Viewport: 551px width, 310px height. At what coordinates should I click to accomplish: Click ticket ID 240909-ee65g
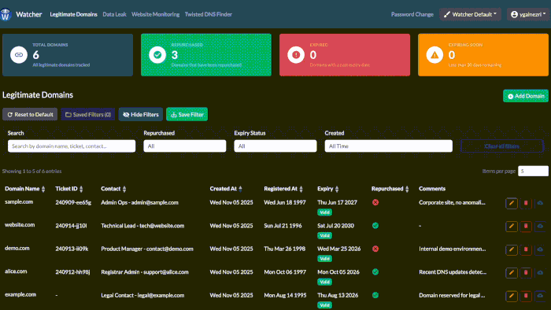click(73, 202)
